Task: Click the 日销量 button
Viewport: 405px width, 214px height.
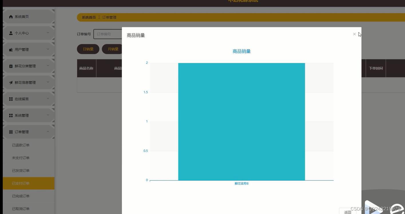Action: pos(88,49)
